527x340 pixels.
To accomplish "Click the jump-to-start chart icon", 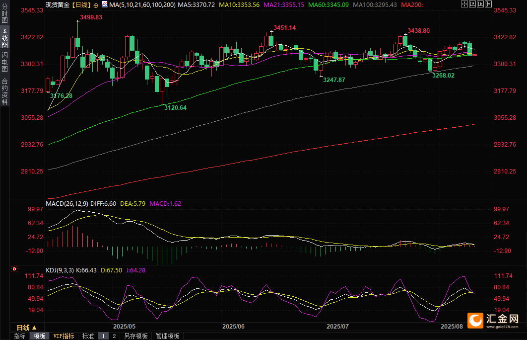I will pos(472,4).
